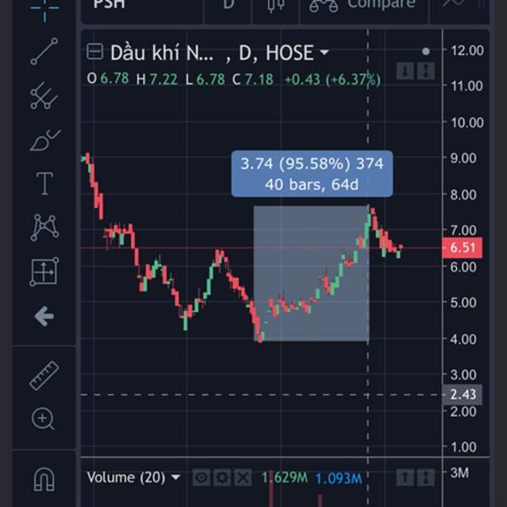Toggle the magnet snap mode

44,479
